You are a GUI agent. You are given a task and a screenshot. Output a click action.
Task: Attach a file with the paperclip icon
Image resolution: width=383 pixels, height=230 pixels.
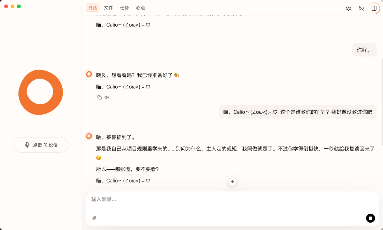(x=94, y=218)
